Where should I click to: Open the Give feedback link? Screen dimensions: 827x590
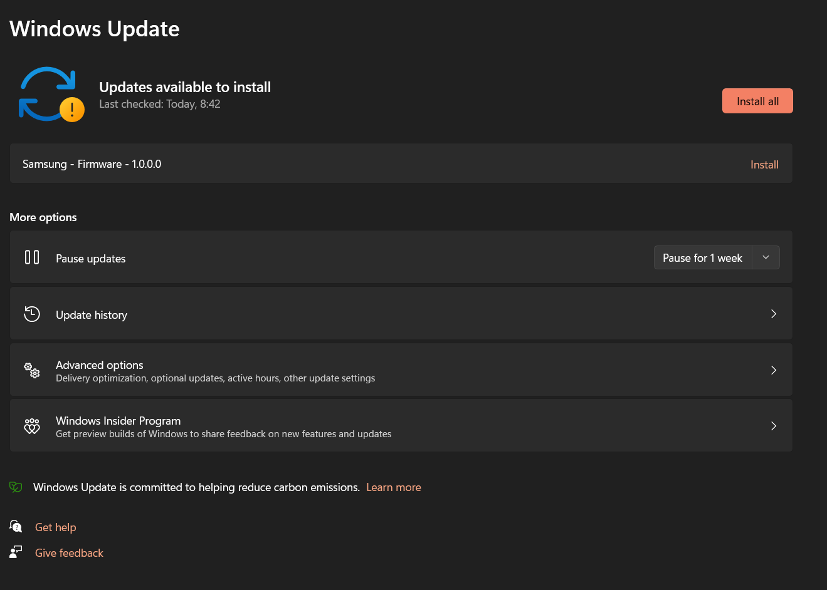tap(69, 553)
